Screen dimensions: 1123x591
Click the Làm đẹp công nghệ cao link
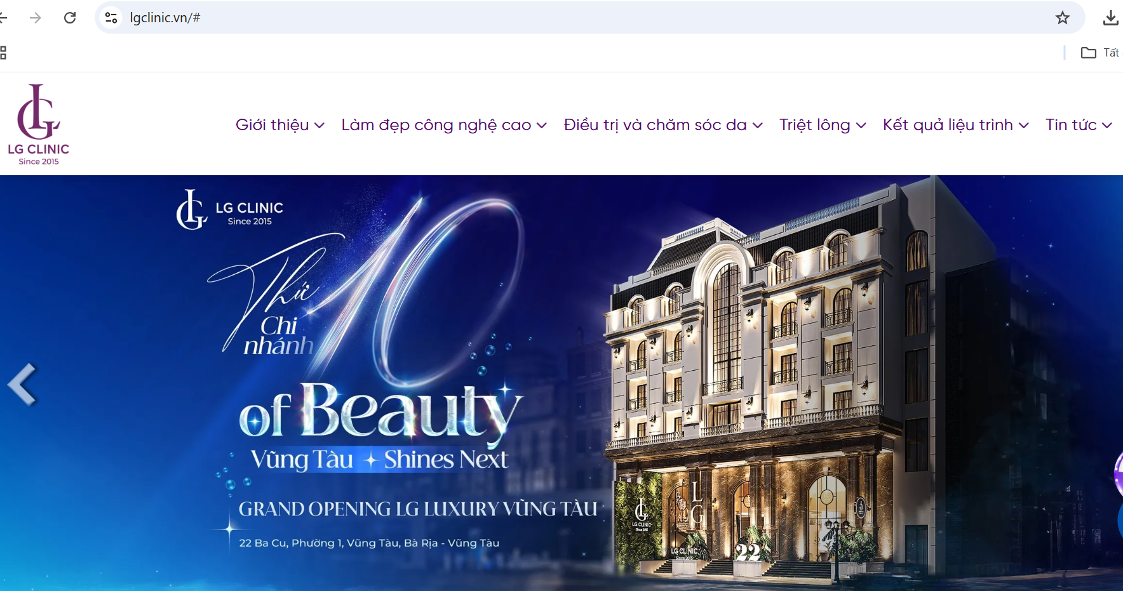(x=436, y=125)
